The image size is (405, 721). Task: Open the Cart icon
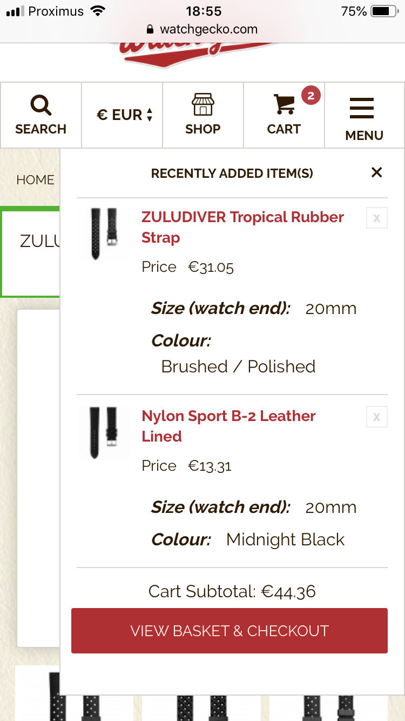click(x=284, y=104)
